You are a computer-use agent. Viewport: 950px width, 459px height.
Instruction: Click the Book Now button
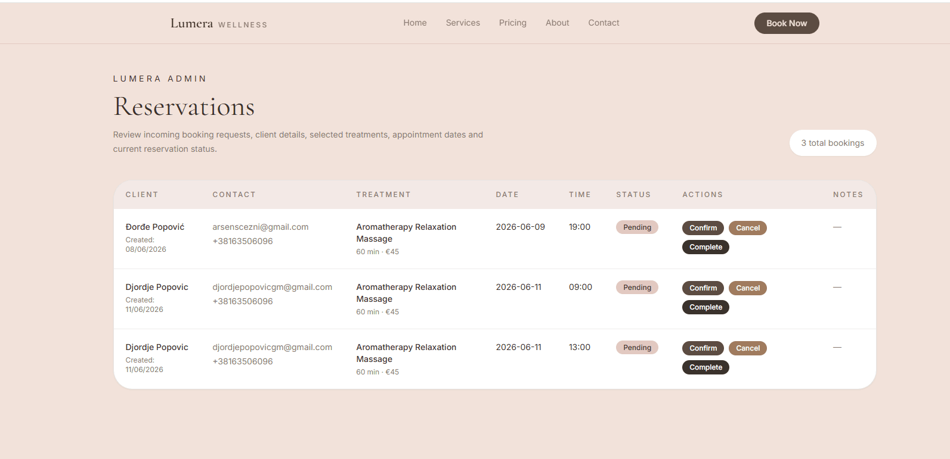click(x=787, y=23)
